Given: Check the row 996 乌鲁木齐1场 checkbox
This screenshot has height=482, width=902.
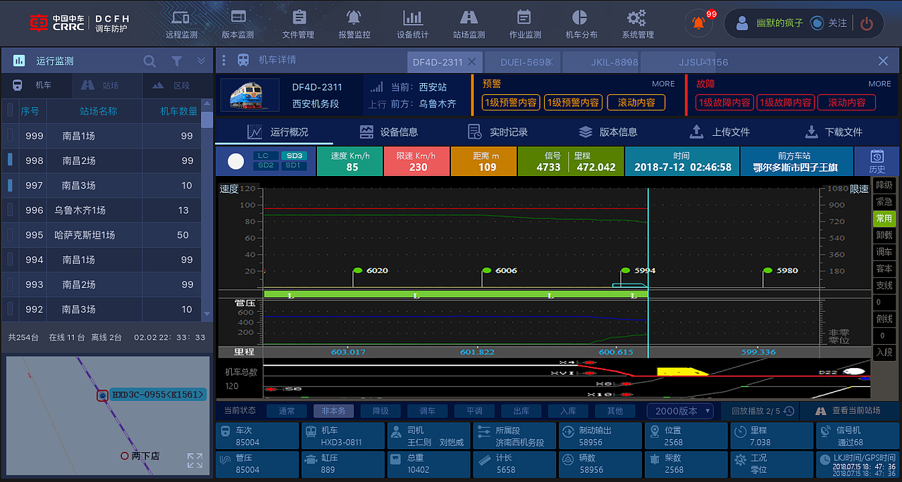Looking at the screenshot, I should 10,210.
